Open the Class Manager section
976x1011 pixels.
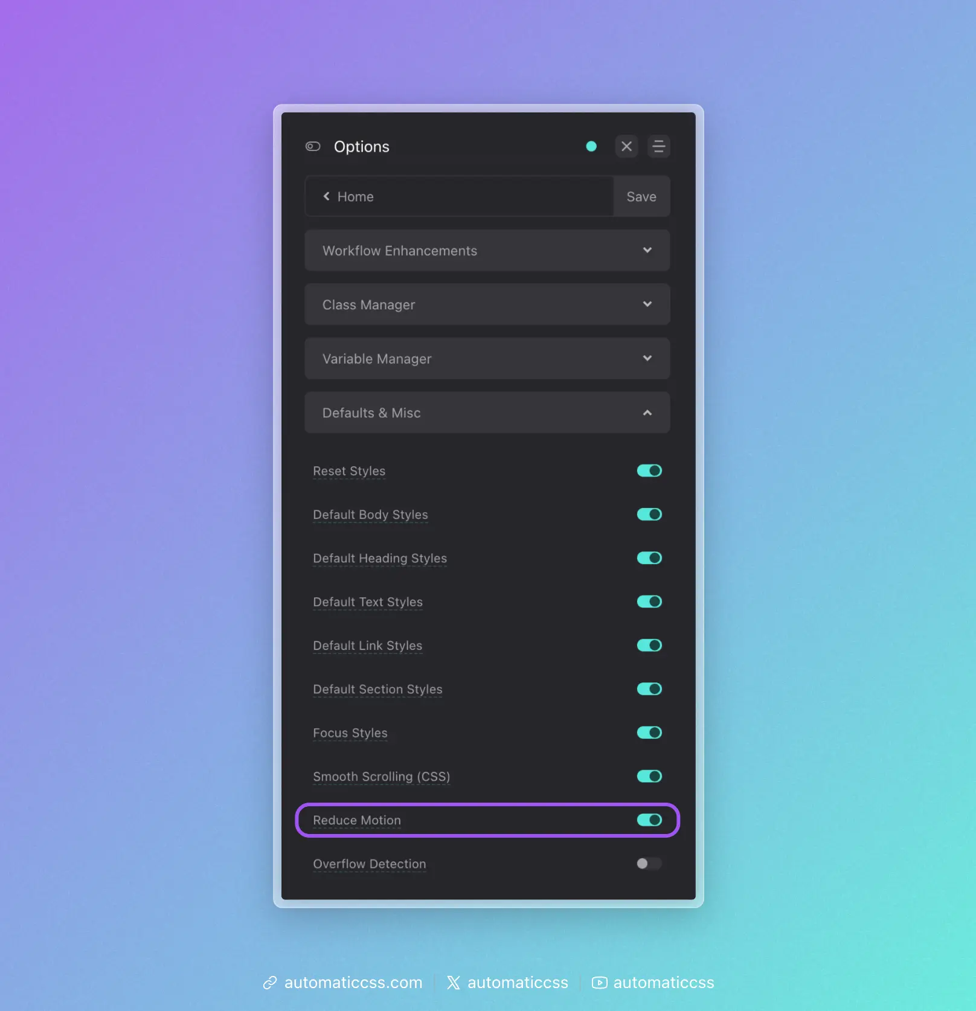click(x=487, y=304)
